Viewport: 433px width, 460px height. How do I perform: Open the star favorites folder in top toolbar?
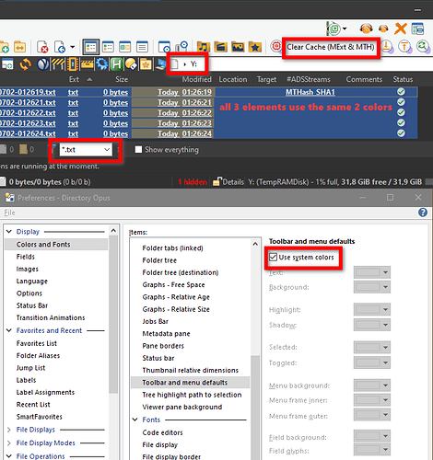tap(255, 47)
